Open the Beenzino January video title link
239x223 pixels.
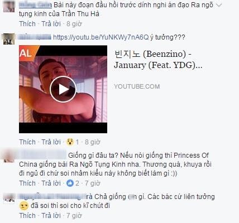click(158, 60)
